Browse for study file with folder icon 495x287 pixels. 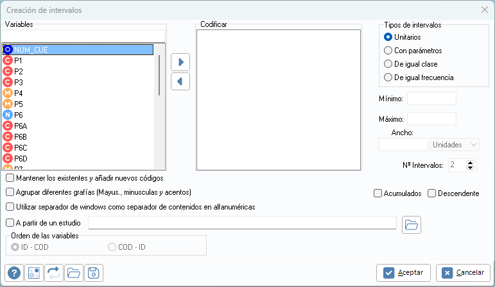click(411, 224)
